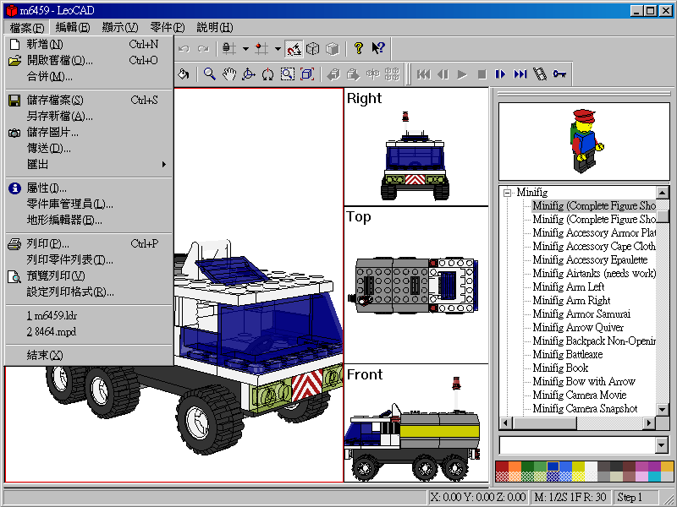The width and height of the screenshot is (677, 507).
Task: Collapse the Minifig tree category
Action: (508, 193)
